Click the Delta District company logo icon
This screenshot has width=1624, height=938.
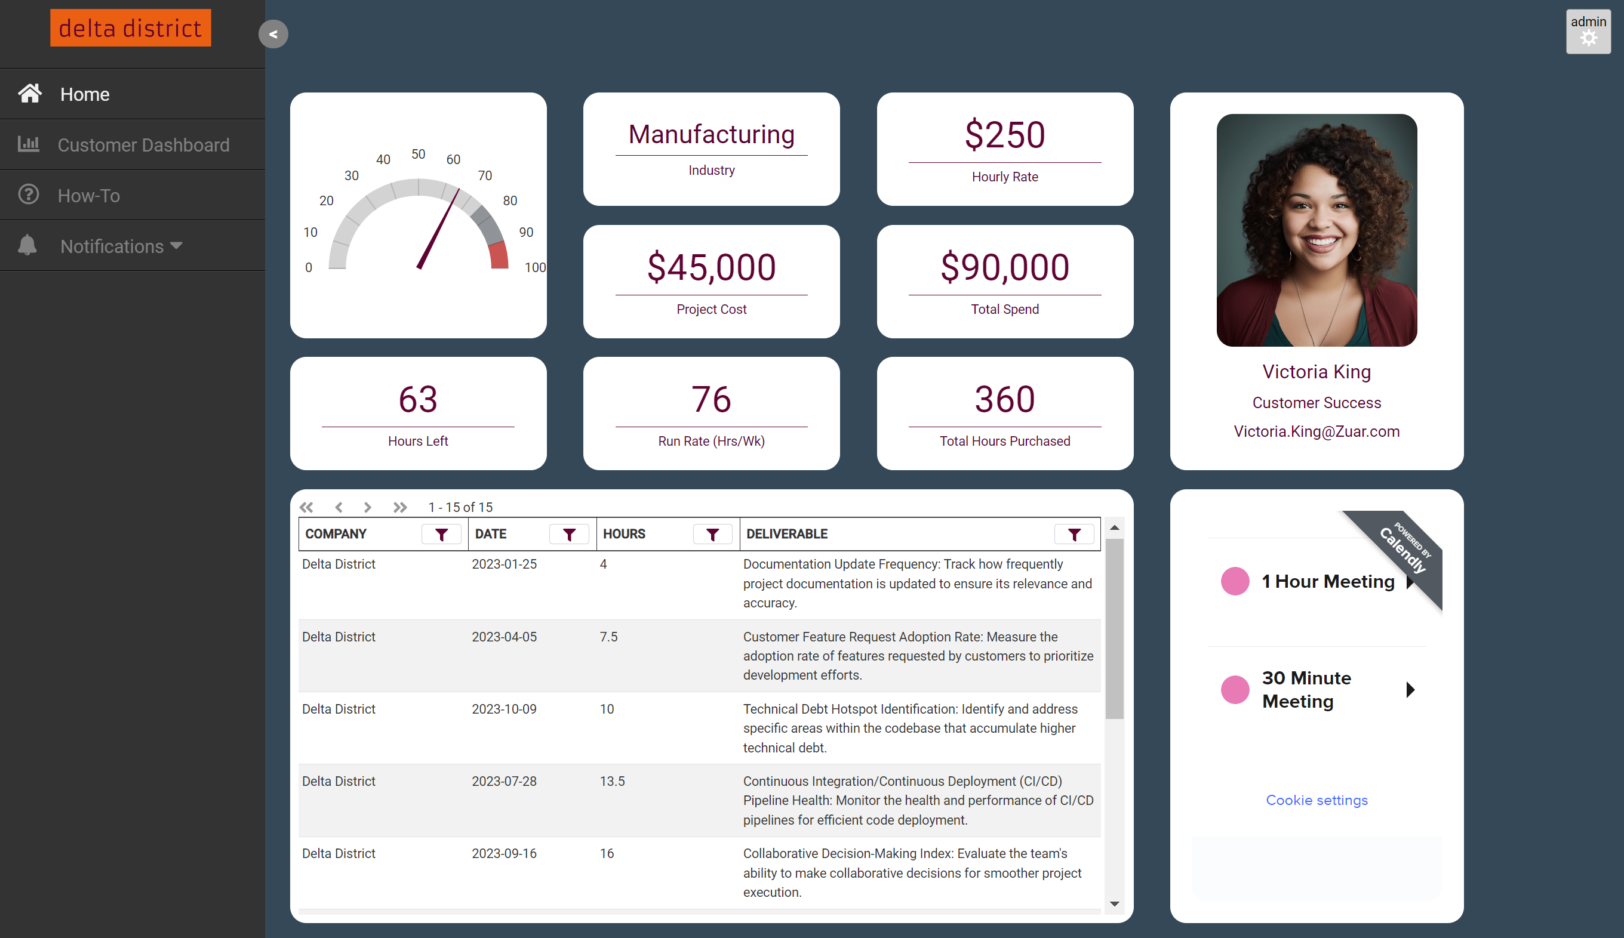tap(132, 28)
